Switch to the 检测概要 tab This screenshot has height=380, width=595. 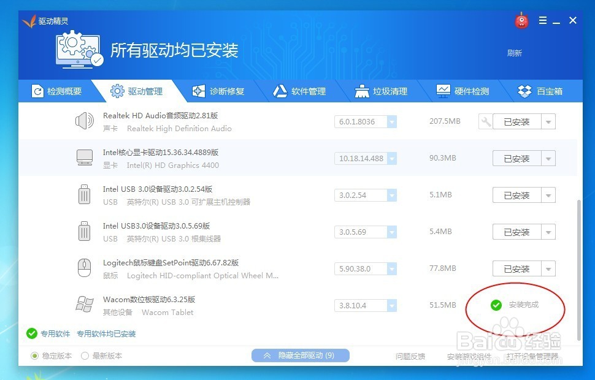(x=56, y=91)
